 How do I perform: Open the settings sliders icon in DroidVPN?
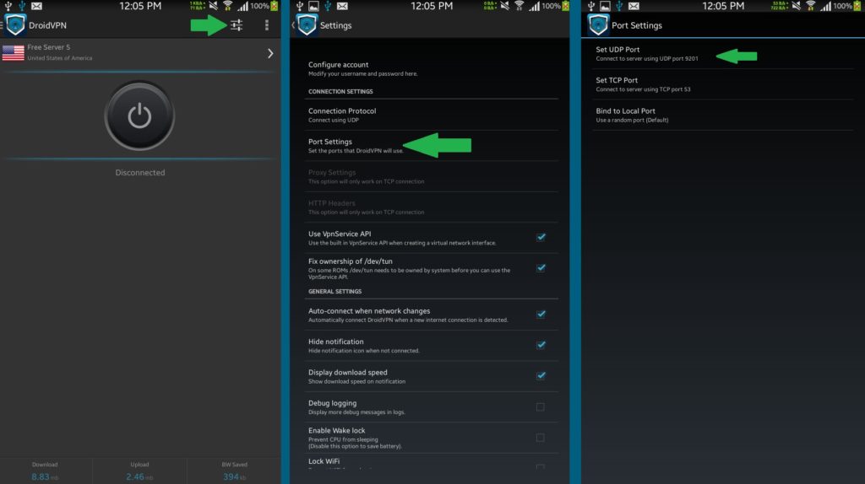(237, 25)
